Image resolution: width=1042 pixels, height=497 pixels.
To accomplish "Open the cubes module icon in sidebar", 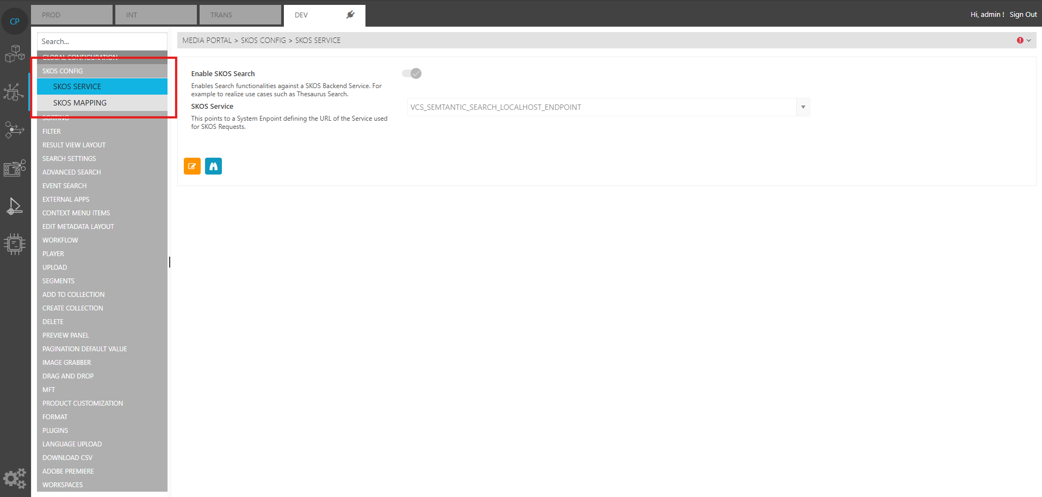I will [x=15, y=54].
